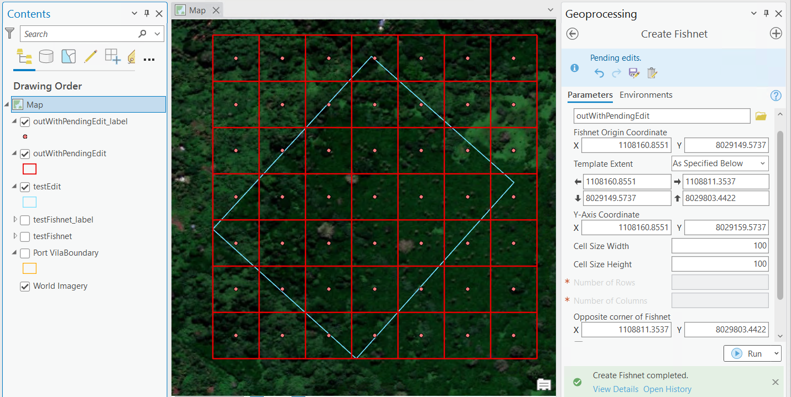Switch to the Environments tab
The width and height of the screenshot is (791, 397).
(646, 94)
